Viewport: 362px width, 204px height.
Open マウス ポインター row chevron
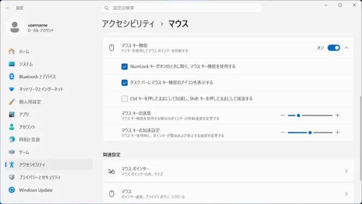(x=346, y=171)
